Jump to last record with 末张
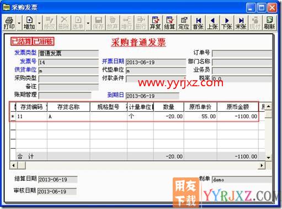 coord(241,23)
